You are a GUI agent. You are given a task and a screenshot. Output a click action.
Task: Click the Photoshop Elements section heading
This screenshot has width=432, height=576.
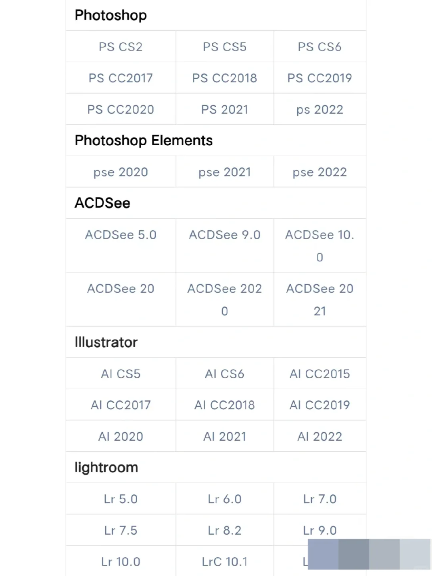click(x=144, y=140)
